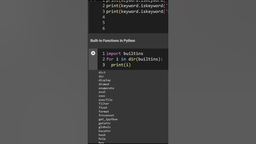This screenshot has width=256, height=144.
Task: Click the globals output entry
Action: (x=104, y=127)
